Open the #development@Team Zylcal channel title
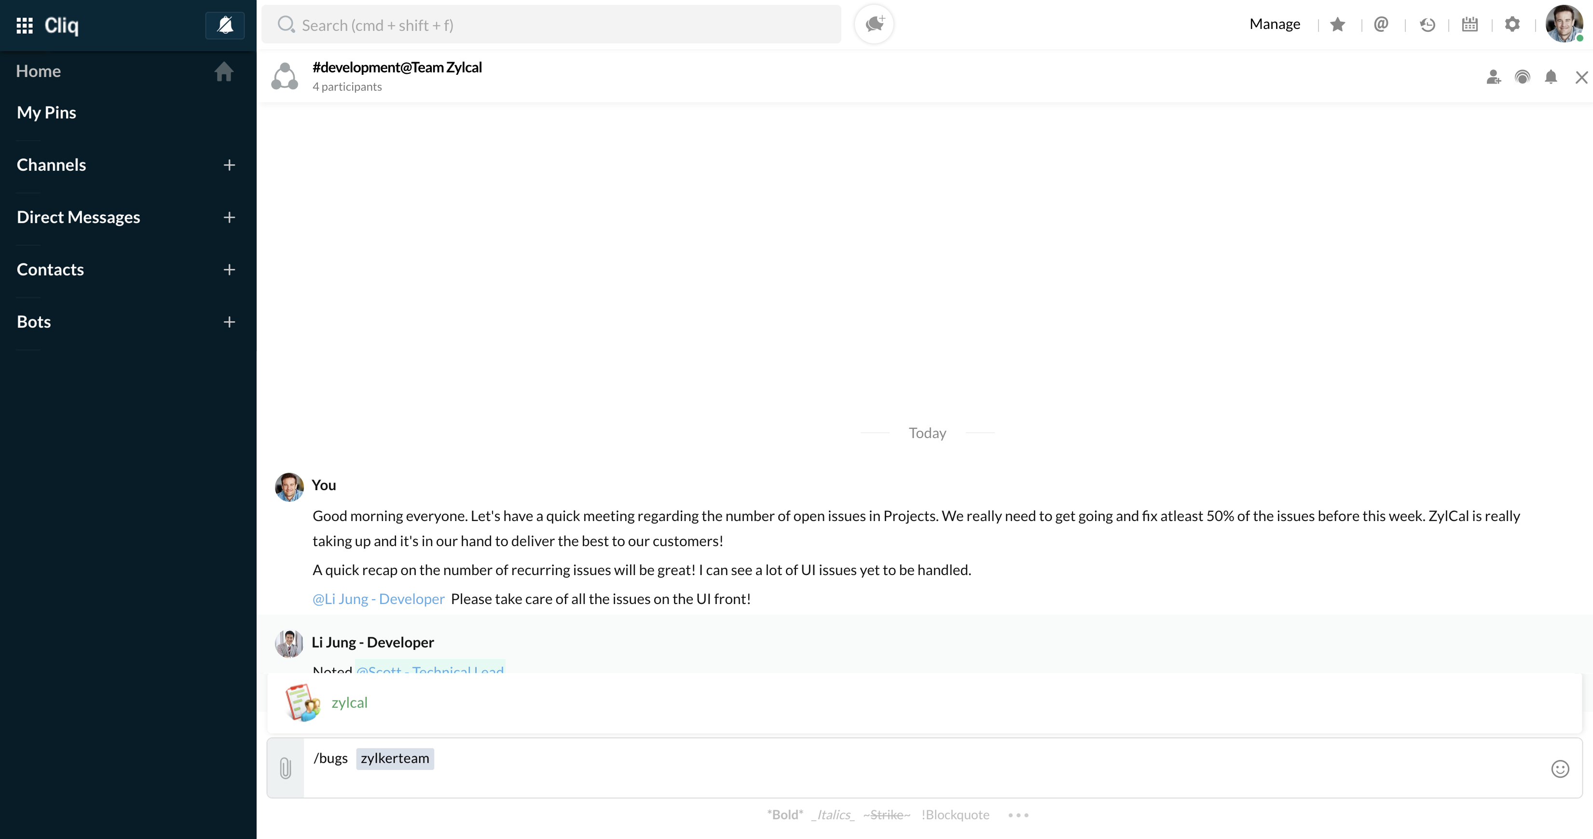 (x=397, y=68)
